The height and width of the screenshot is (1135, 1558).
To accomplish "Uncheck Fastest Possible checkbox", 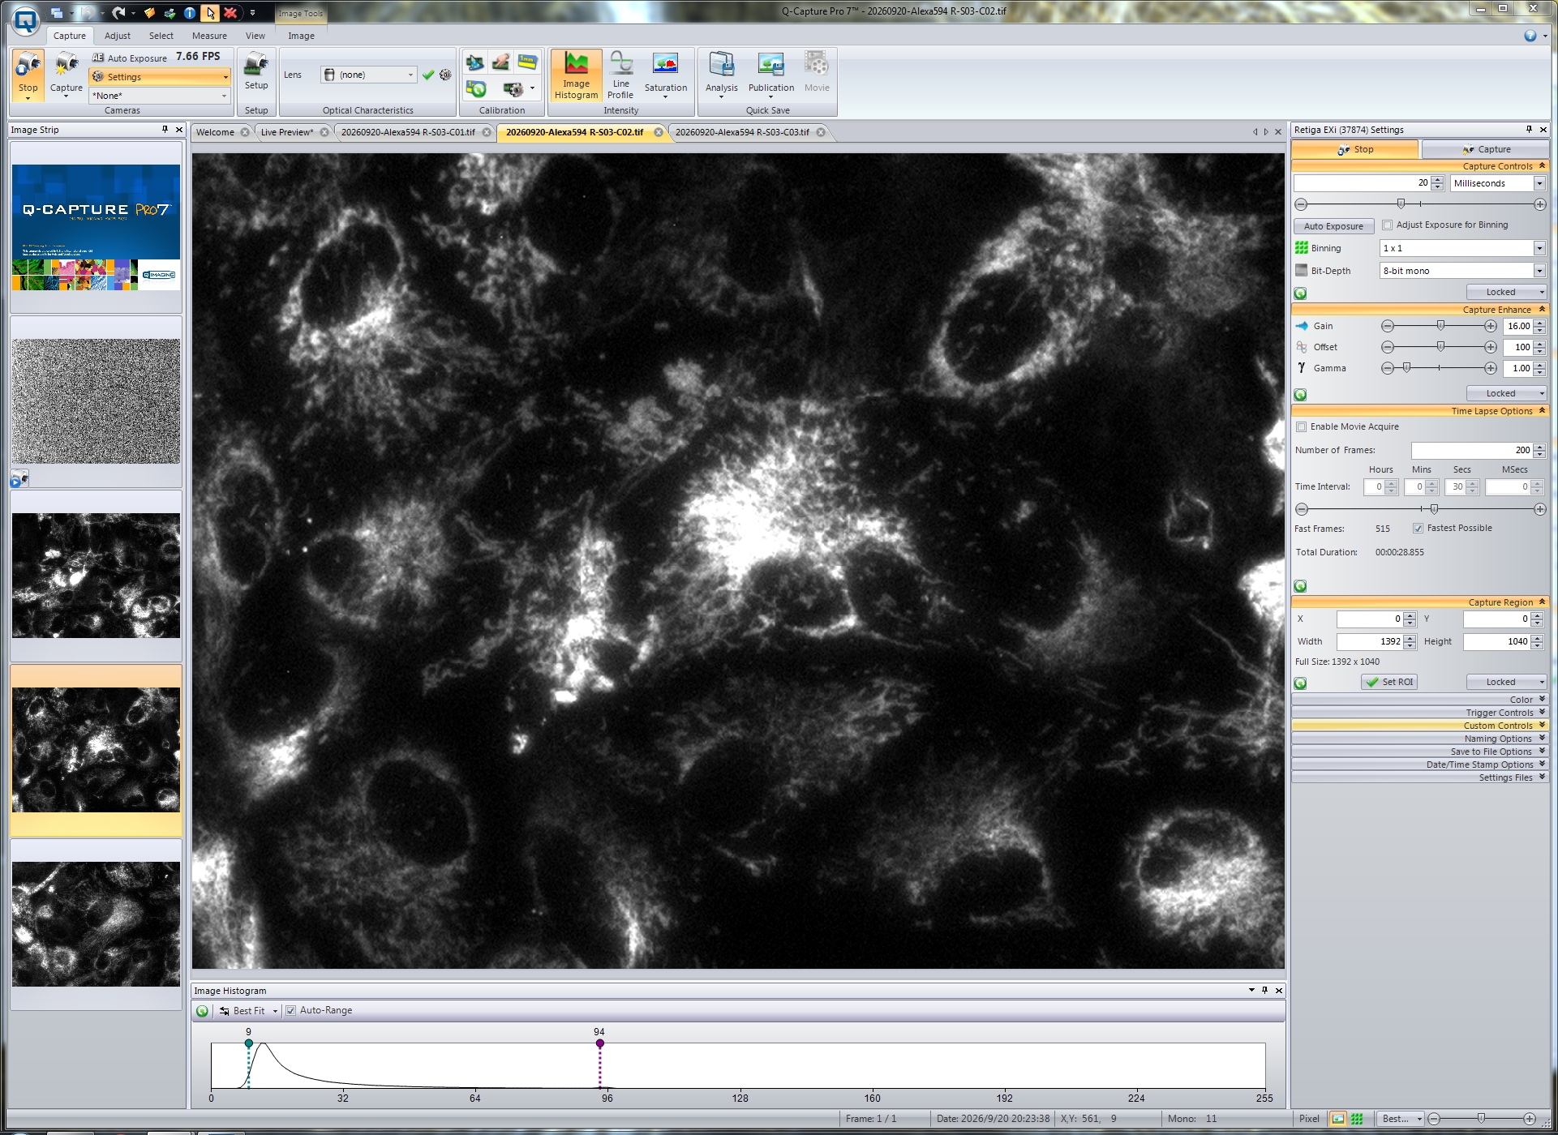I will [1418, 529].
